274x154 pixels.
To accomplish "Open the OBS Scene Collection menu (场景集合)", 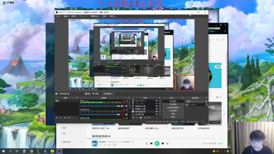I will tap(95, 16).
